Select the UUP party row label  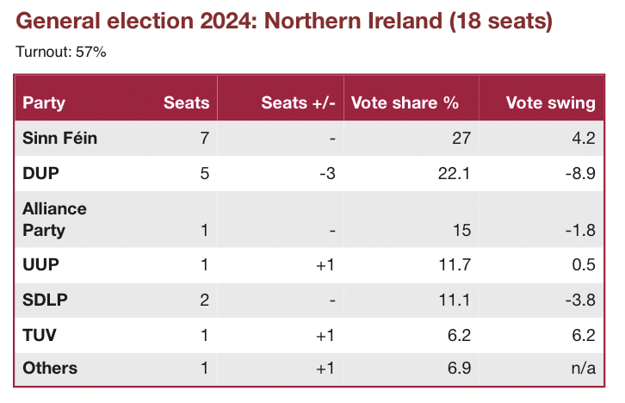38,265
